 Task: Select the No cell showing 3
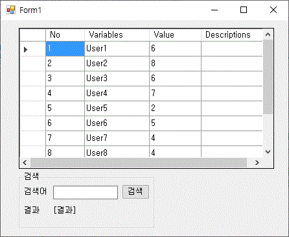(65, 79)
